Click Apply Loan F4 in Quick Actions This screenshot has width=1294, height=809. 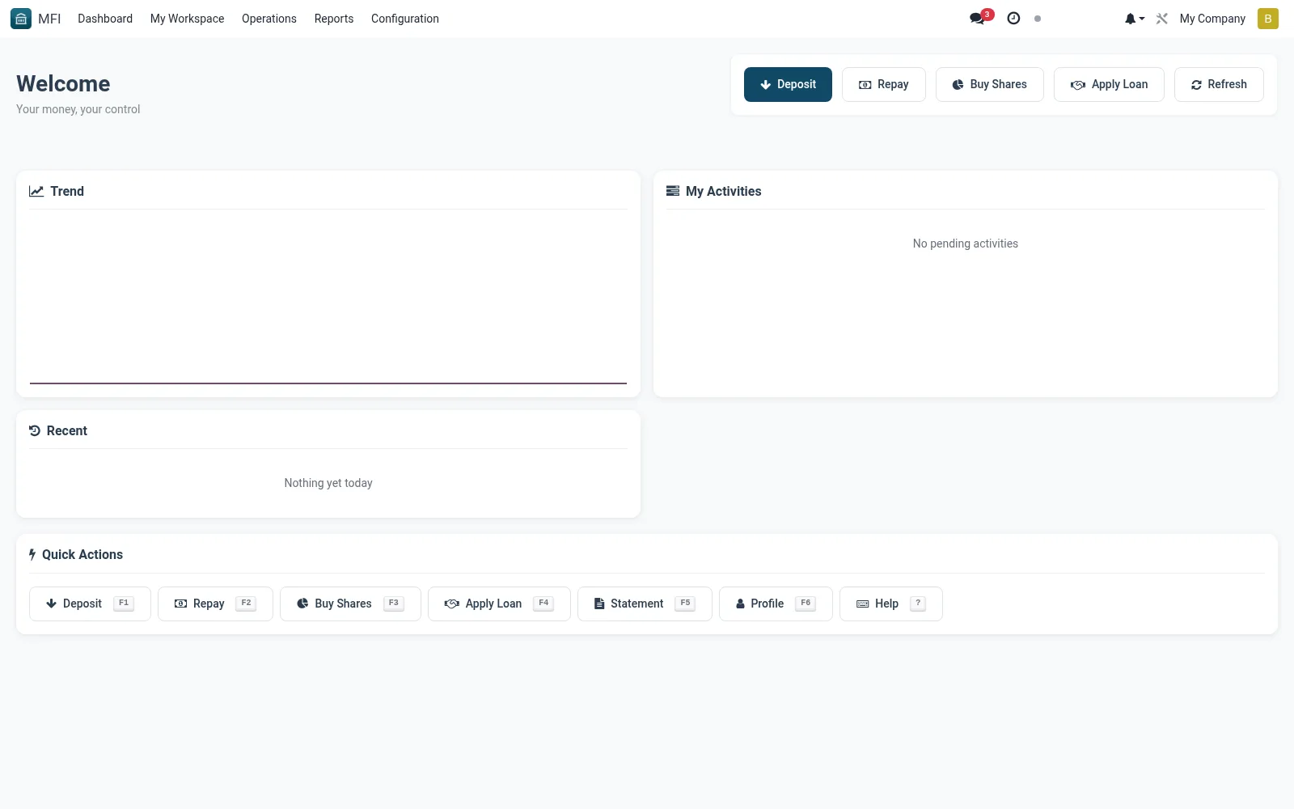coord(499,604)
